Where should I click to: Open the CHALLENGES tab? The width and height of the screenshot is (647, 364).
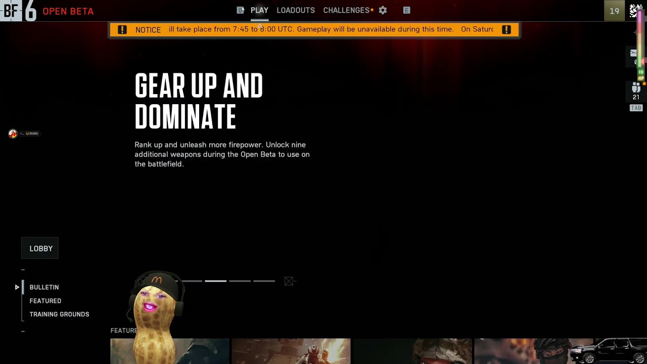347,10
